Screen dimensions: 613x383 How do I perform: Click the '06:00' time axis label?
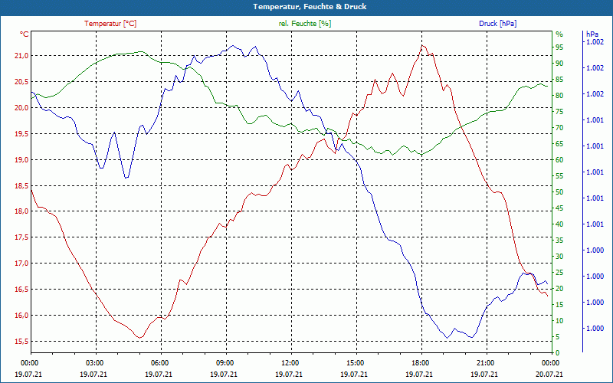click(160, 362)
